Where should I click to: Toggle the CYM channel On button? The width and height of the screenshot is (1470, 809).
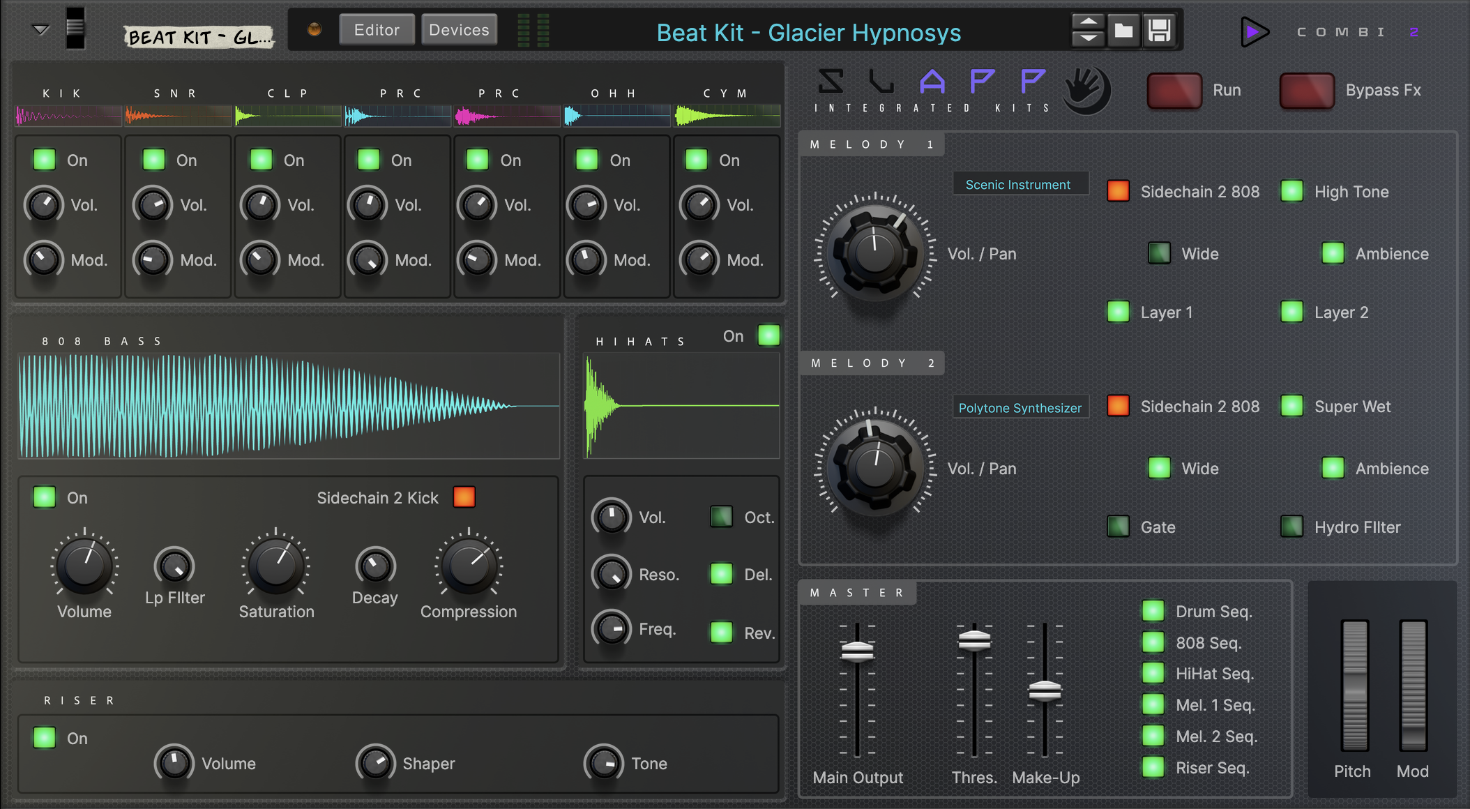pos(697,160)
